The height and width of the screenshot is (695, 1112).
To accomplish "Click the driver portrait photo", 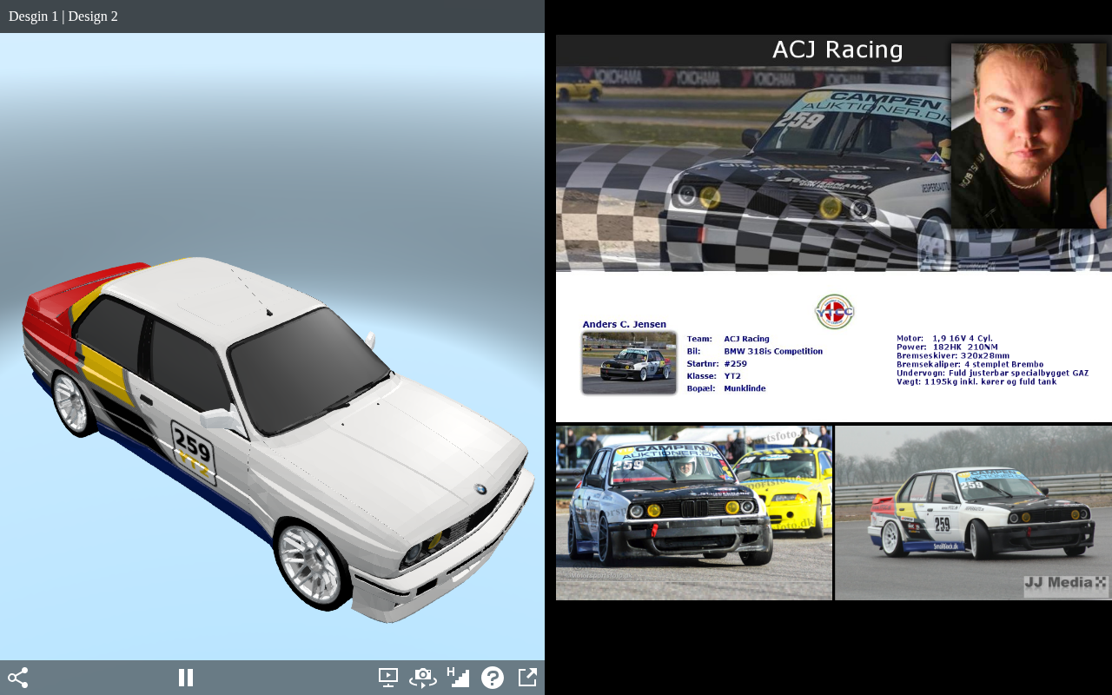I will 1029,136.
